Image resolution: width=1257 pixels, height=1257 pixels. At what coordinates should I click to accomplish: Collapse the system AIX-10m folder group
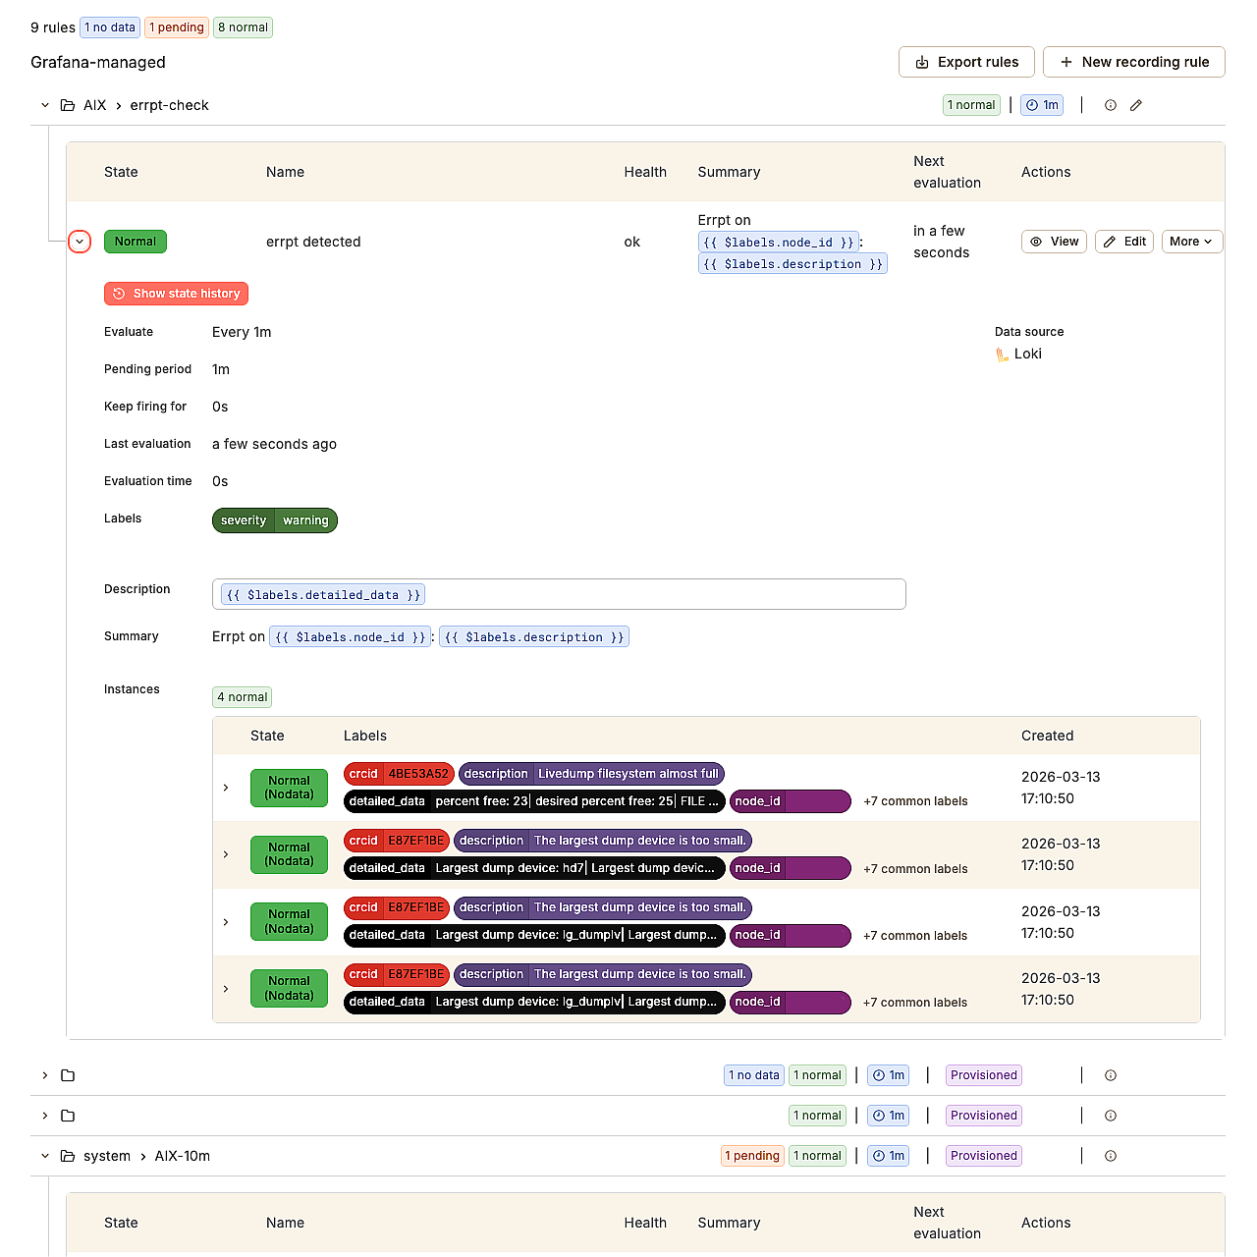click(x=44, y=1156)
